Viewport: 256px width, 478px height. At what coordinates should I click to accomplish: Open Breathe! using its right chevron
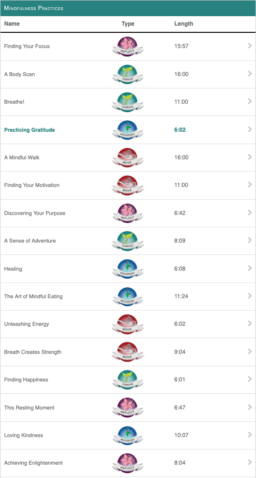(250, 101)
